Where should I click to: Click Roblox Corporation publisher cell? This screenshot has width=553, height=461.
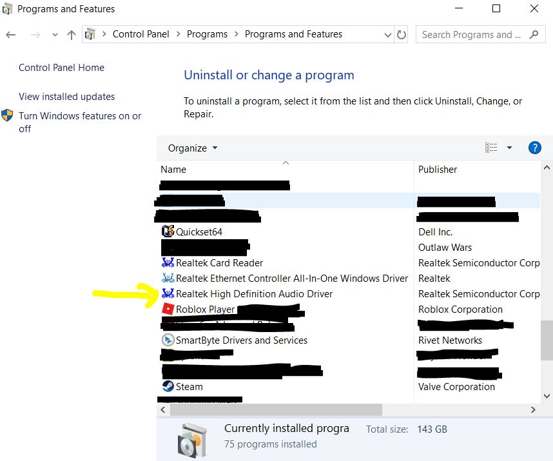(x=461, y=309)
